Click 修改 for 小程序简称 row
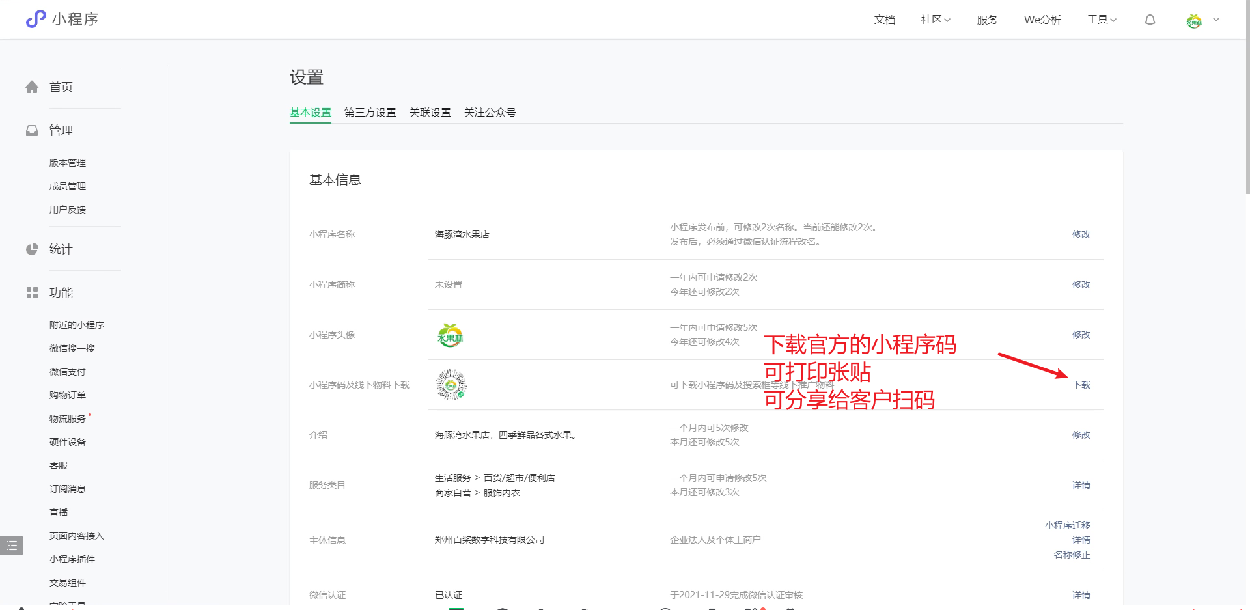This screenshot has width=1250, height=610. (x=1081, y=284)
